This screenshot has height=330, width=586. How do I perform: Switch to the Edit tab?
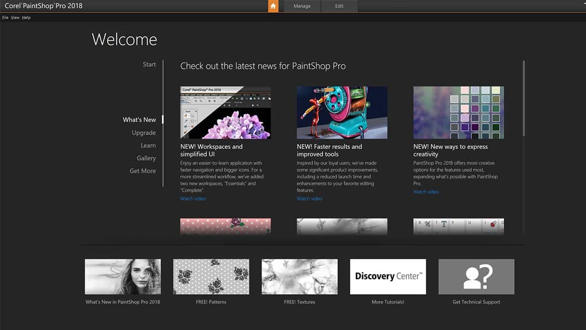point(339,6)
